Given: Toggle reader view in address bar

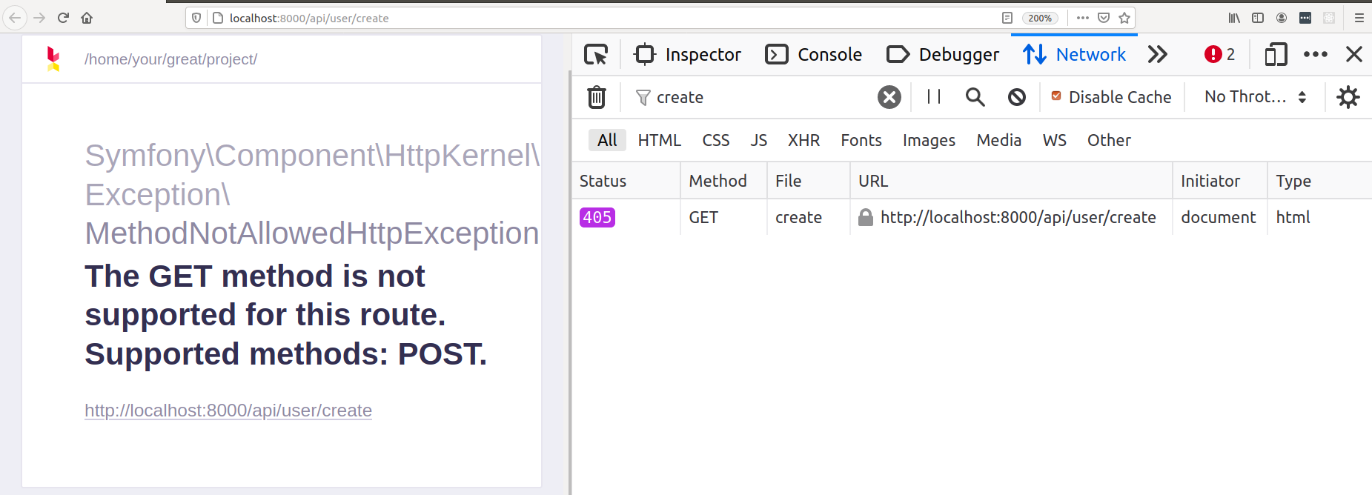Looking at the screenshot, I should point(1007,18).
